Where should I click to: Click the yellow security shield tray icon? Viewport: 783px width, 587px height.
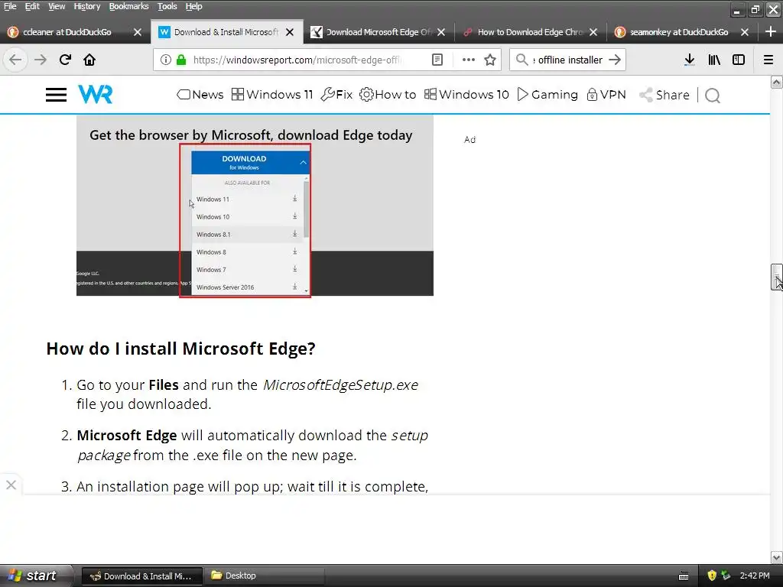[712, 576]
